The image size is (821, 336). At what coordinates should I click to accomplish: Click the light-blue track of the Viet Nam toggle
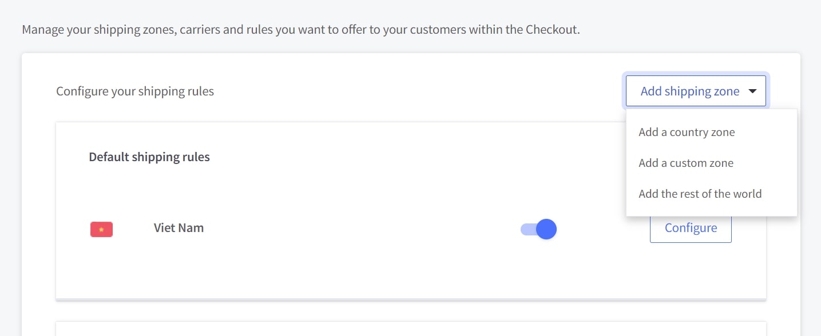coord(527,230)
